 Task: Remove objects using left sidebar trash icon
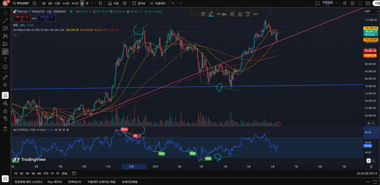(x=5, y=129)
